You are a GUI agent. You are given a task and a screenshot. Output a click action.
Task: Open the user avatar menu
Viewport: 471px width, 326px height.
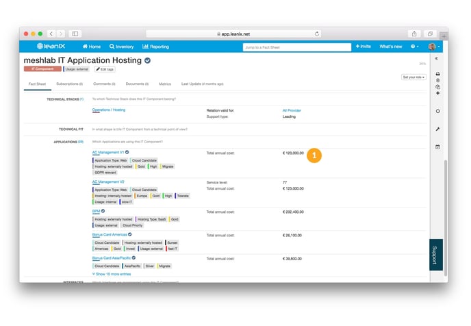click(434, 47)
